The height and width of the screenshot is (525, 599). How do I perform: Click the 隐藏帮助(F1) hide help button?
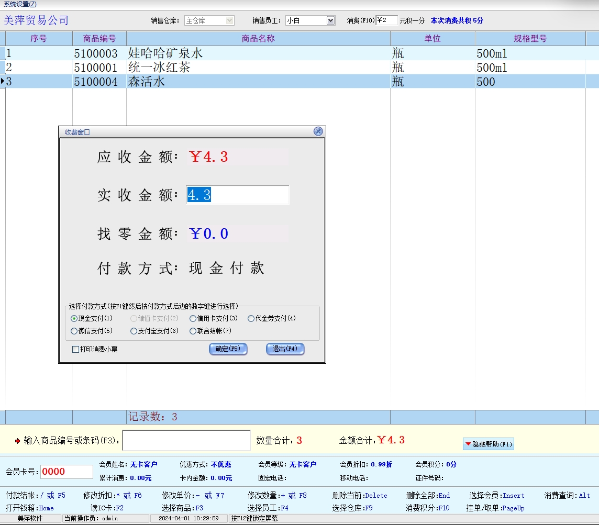point(488,444)
